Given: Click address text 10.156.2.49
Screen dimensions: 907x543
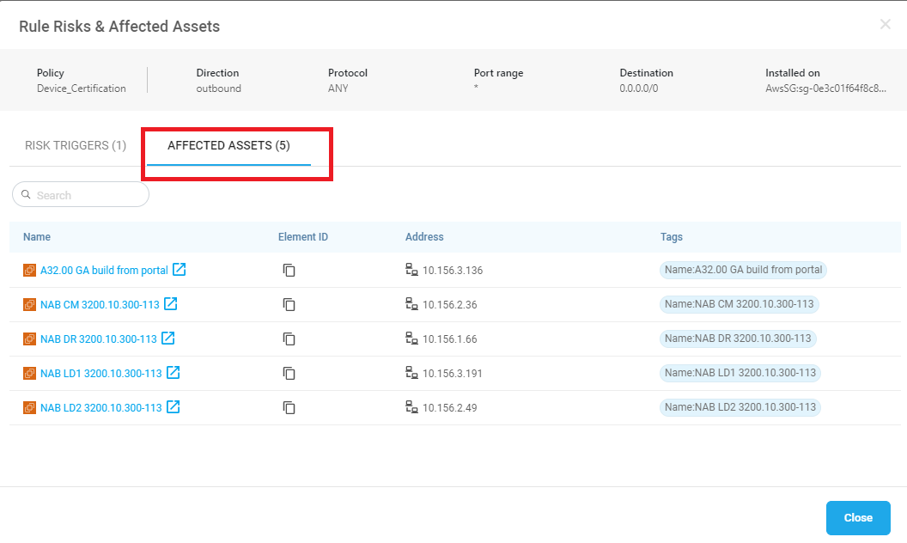Looking at the screenshot, I should 449,407.
